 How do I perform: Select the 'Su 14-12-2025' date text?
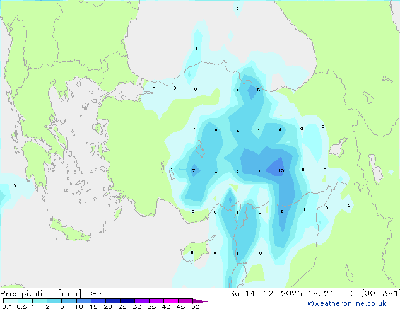point(266,294)
